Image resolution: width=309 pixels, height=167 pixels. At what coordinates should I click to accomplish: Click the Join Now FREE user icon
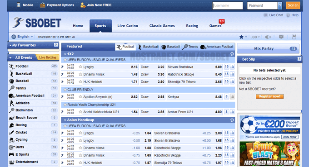83,5
